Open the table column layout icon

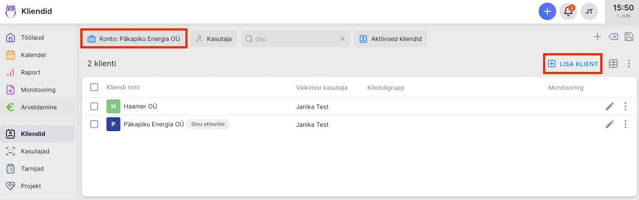tap(613, 64)
